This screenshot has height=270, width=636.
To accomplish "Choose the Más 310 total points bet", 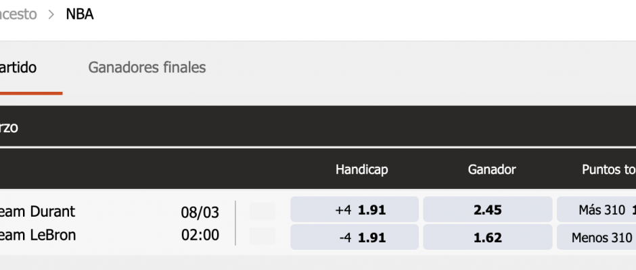I will click(596, 209).
